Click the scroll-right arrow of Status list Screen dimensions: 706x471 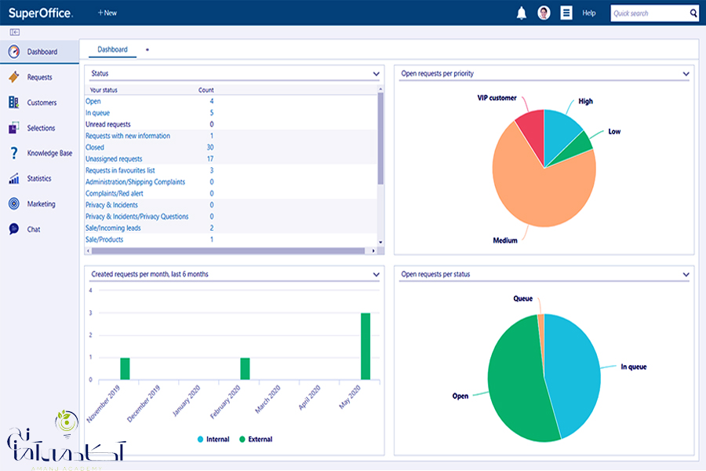click(x=373, y=250)
